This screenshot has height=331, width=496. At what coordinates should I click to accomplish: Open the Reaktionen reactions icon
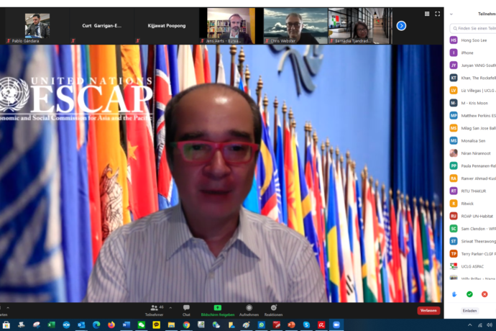(x=274, y=307)
